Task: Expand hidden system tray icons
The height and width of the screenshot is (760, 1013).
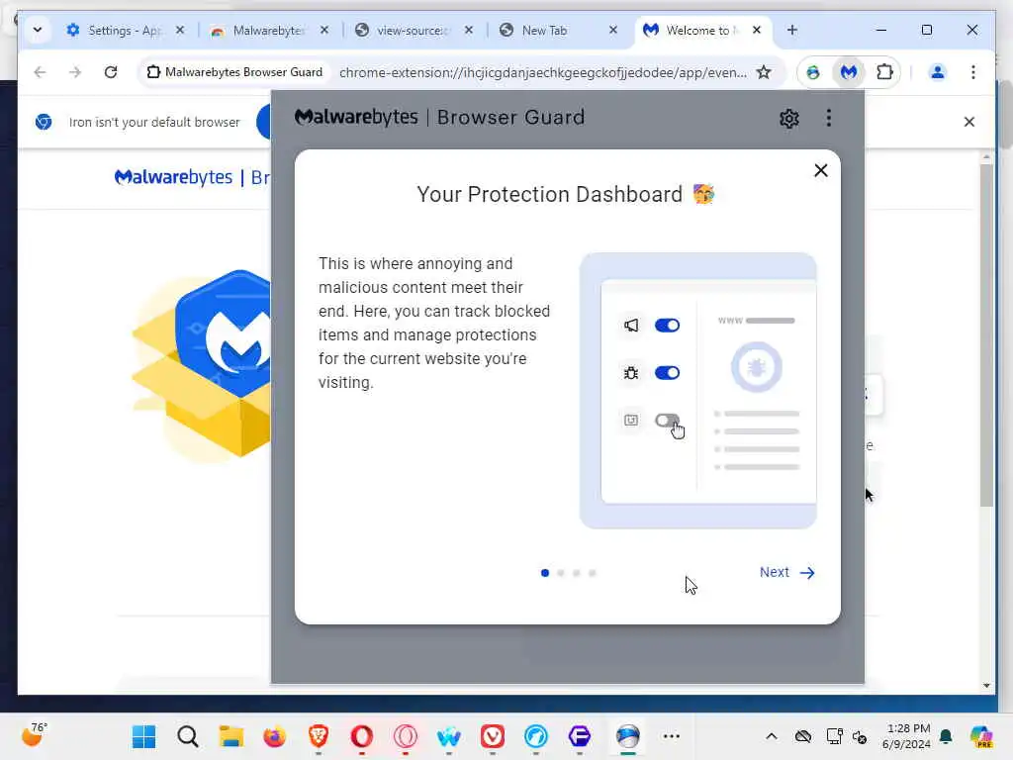Action: [772, 736]
